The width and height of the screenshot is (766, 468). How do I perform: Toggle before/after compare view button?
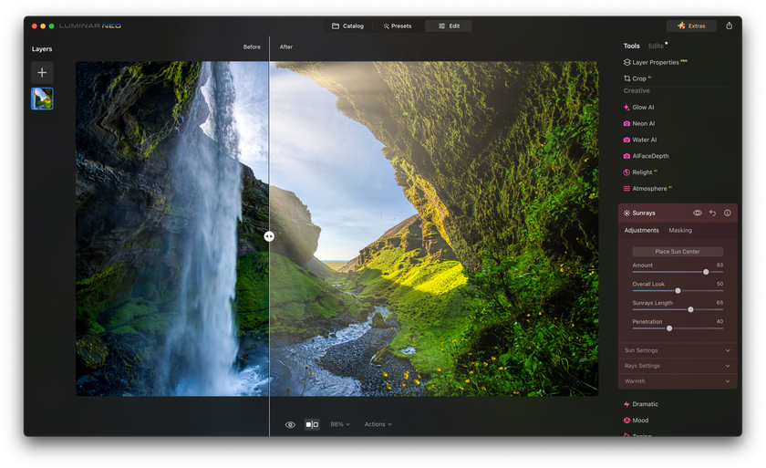pos(312,424)
